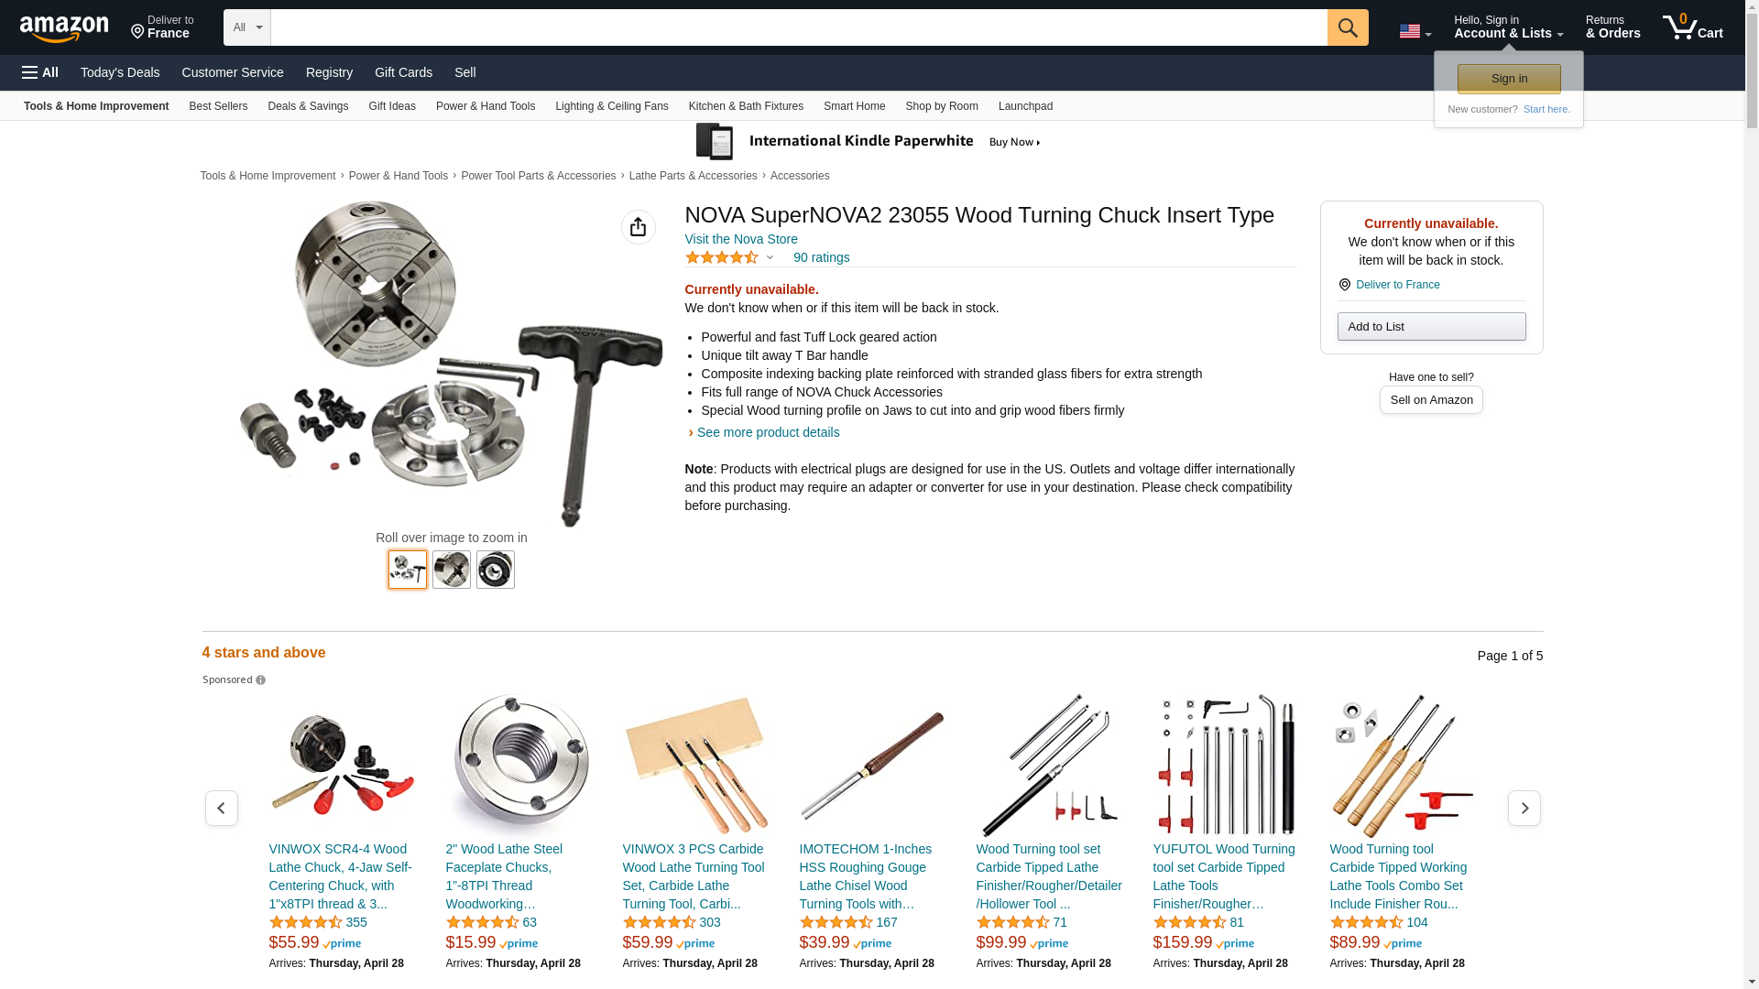Click the yellow Sign in button
This screenshot has width=1759, height=989.
1509,79
